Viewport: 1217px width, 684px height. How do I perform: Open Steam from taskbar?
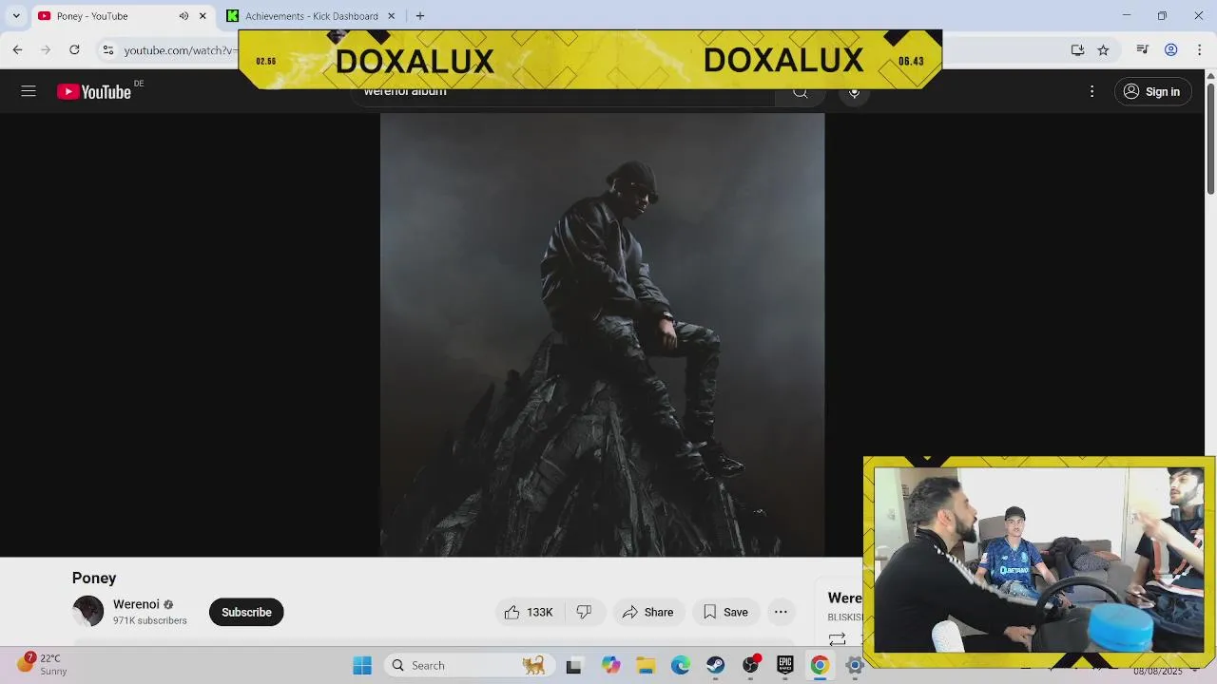[x=715, y=666]
